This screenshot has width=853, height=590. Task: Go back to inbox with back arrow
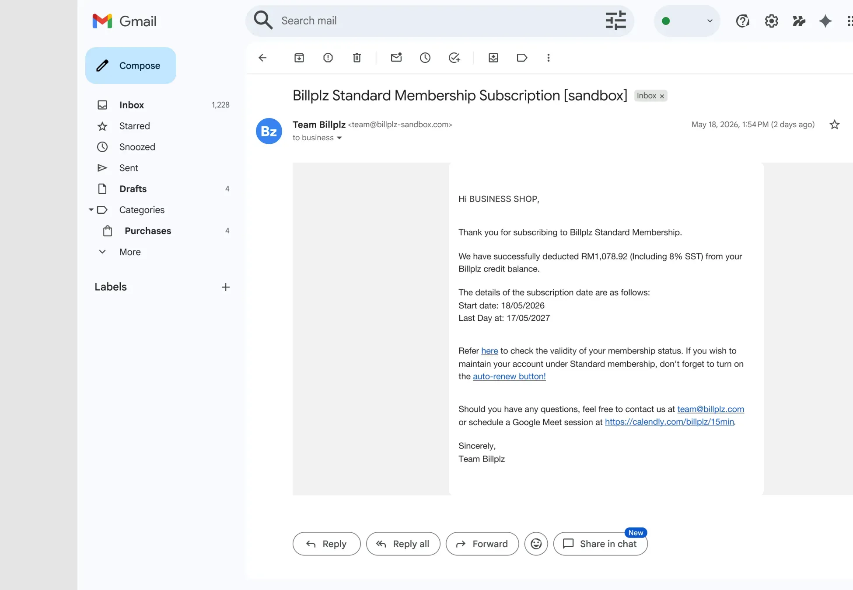(x=262, y=58)
